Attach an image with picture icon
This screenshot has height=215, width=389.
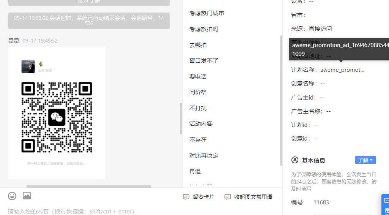coord(27,196)
